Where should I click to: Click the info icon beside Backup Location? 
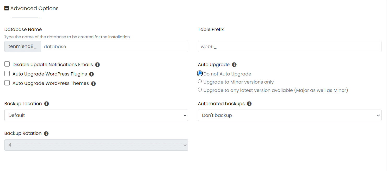coord(46,104)
